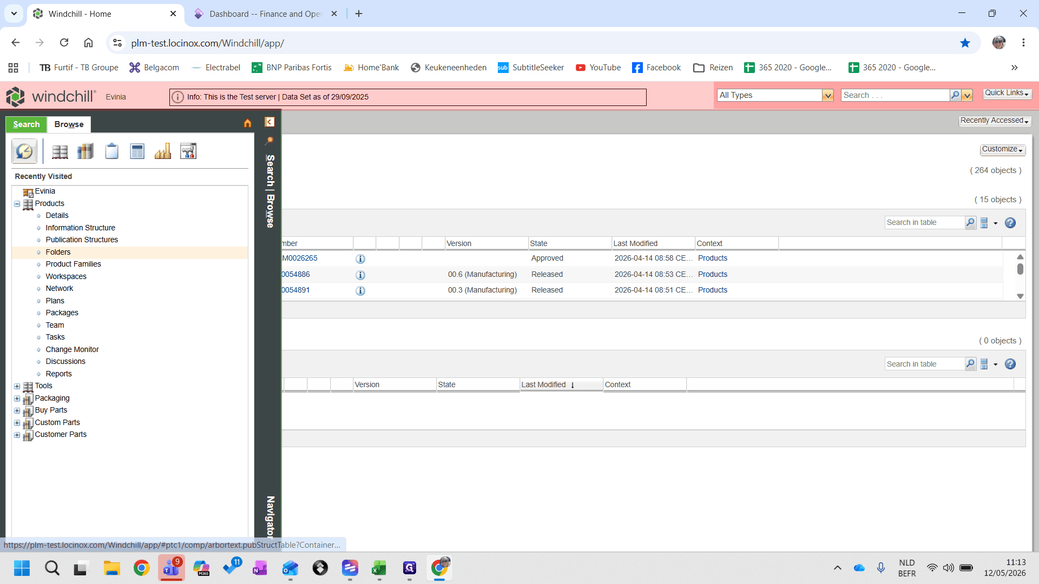Viewport: 1039px width, 584px height.
Task: Open help for the lower table
Action: (x=1010, y=364)
